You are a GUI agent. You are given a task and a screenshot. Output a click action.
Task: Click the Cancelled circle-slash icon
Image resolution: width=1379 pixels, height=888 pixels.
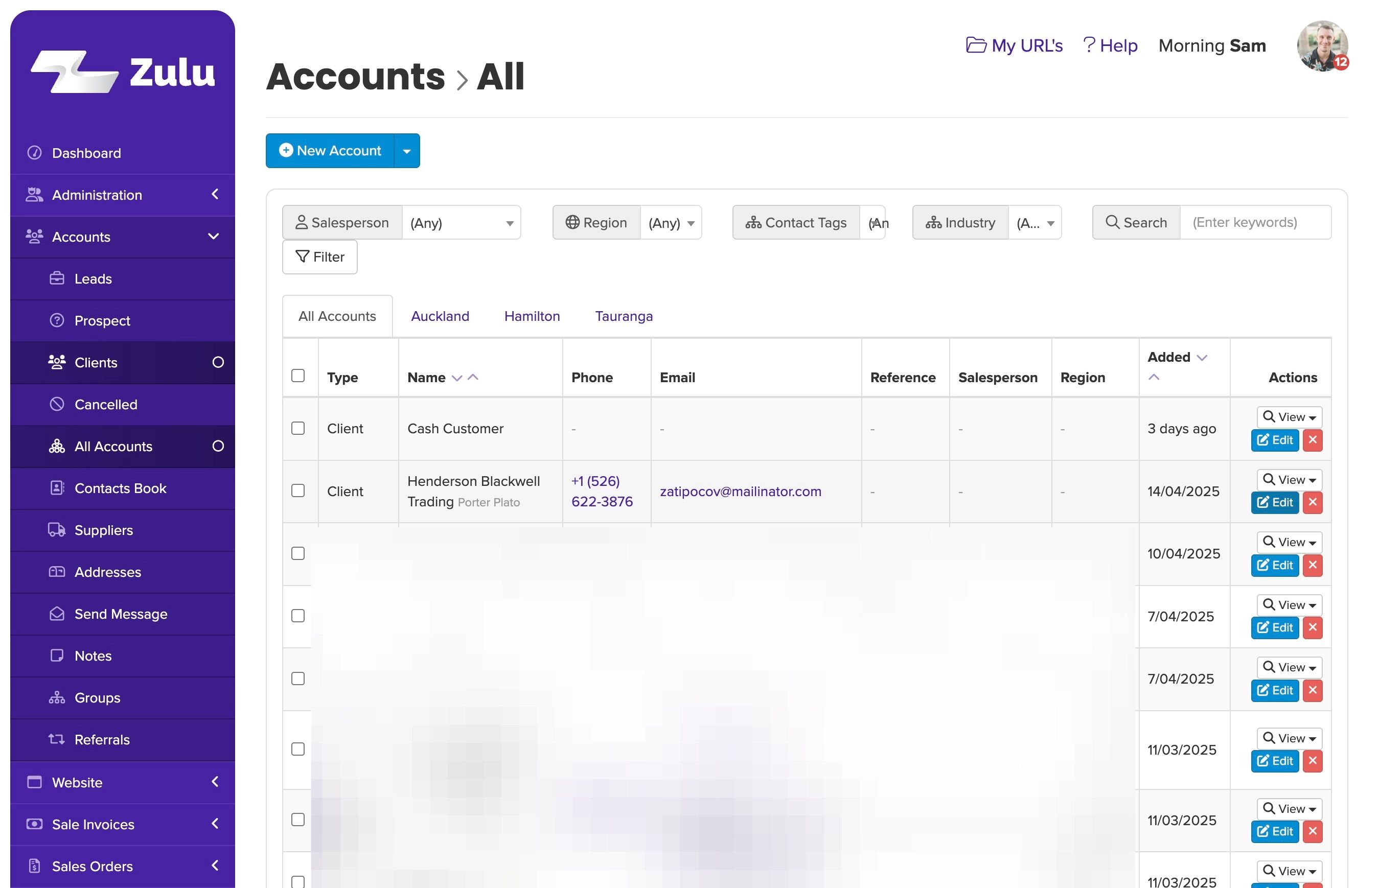57,404
